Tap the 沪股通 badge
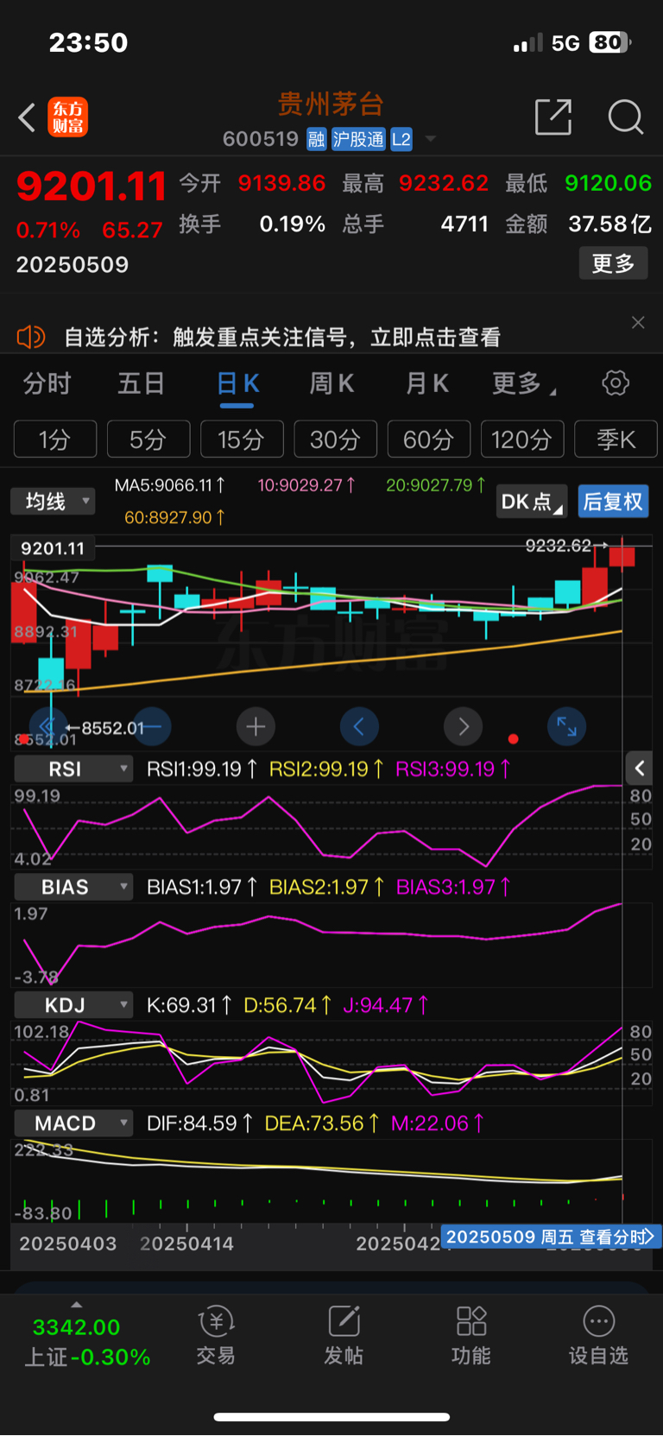 (x=358, y=139)
